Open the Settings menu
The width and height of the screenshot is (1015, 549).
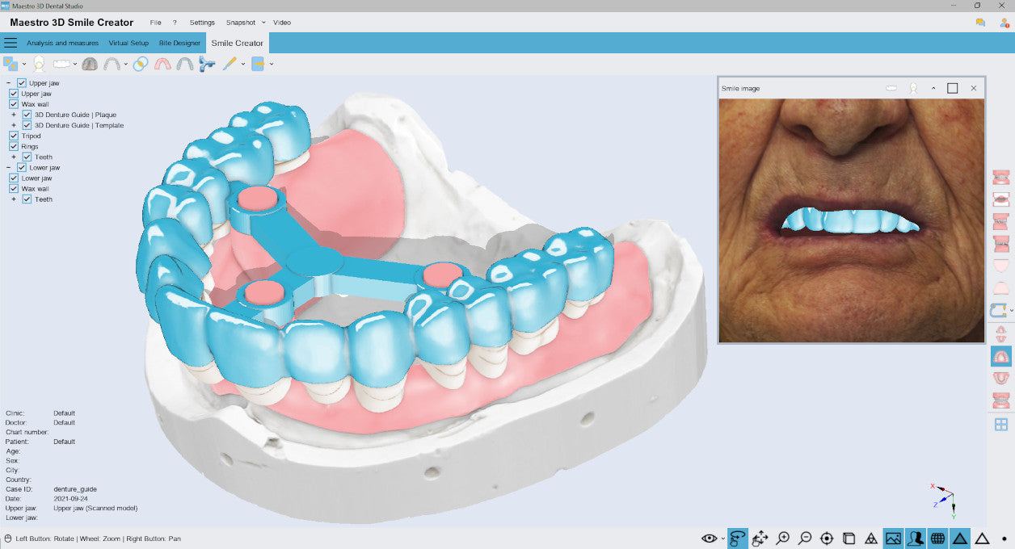[202, 23]
